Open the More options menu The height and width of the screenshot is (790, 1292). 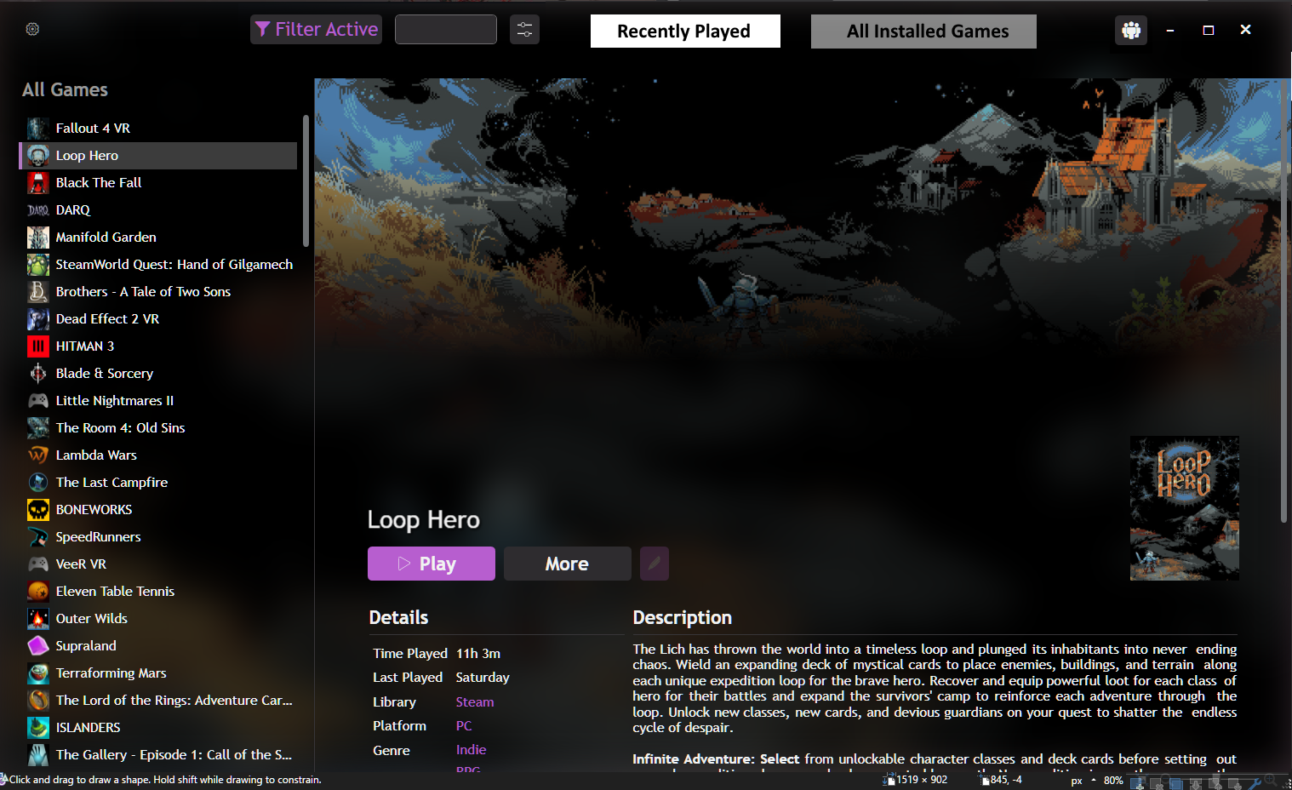pos(567,564)
